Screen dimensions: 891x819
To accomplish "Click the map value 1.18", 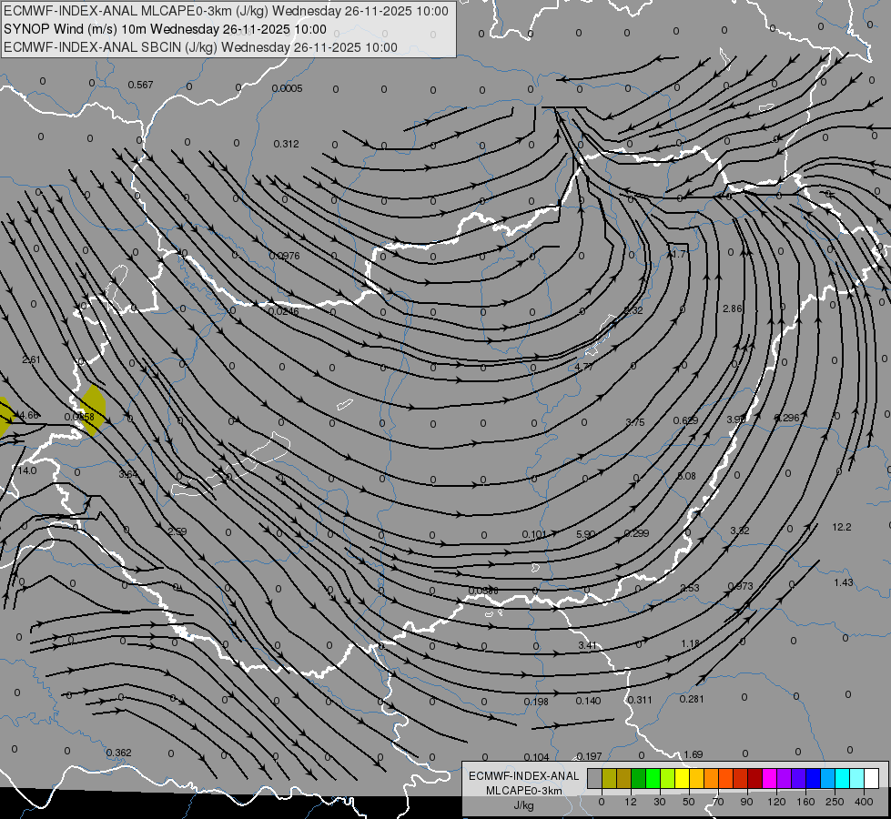I will (x=691, y=643).
